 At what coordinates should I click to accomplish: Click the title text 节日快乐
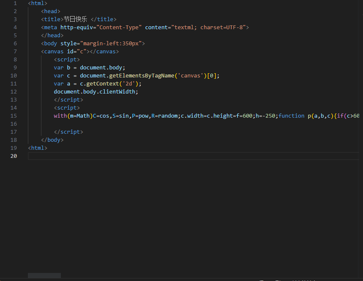pyautogui.click(x=76, y=19)
